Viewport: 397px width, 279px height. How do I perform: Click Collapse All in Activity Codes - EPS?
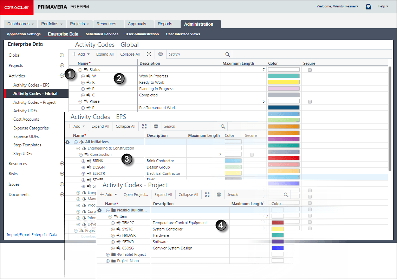coord(125,126)
